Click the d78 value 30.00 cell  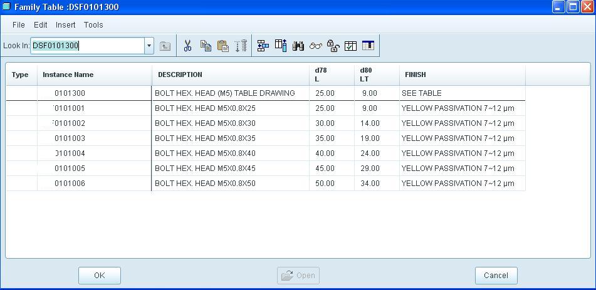coord(332,123)
